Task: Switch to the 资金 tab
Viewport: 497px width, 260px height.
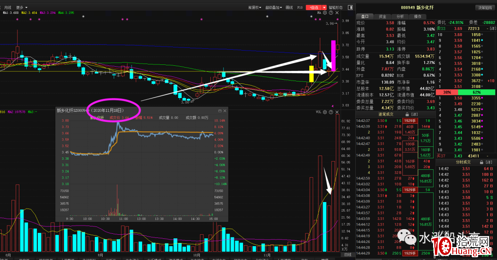Action: pyautogui.click(x=382, y=16)
